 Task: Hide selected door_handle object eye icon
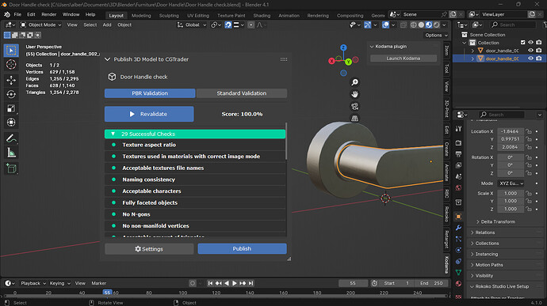point(530,59)
